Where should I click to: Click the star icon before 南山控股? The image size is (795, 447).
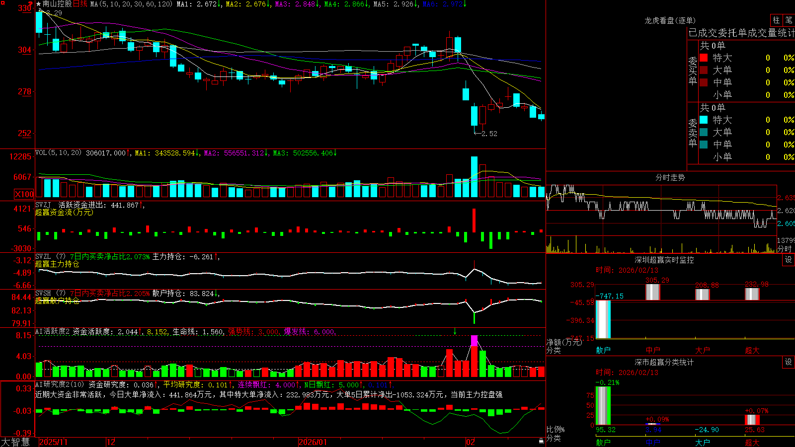tap(39, 4)
